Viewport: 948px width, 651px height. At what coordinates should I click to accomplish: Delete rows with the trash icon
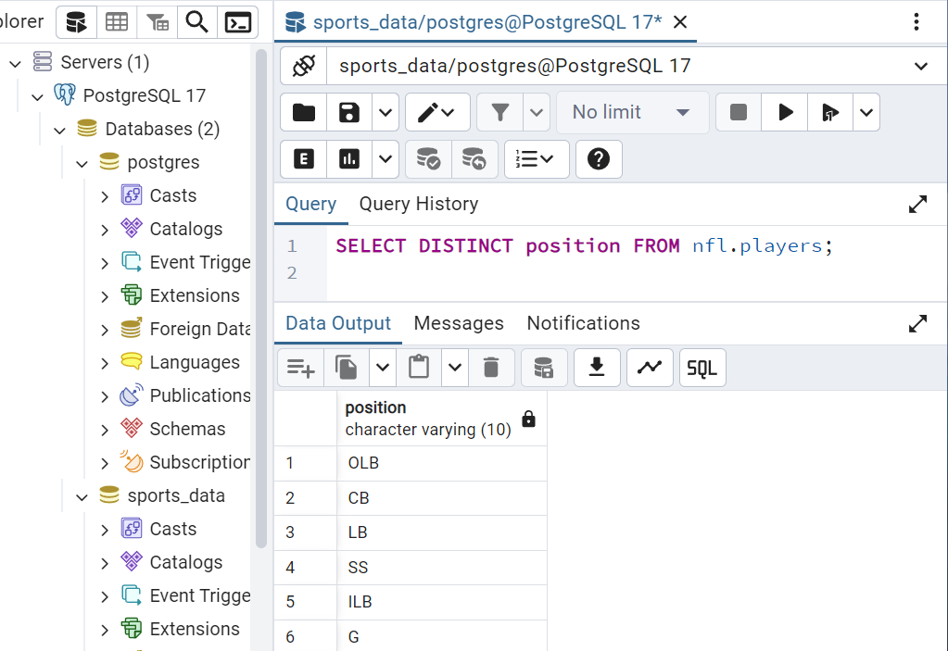pos(491,368)
